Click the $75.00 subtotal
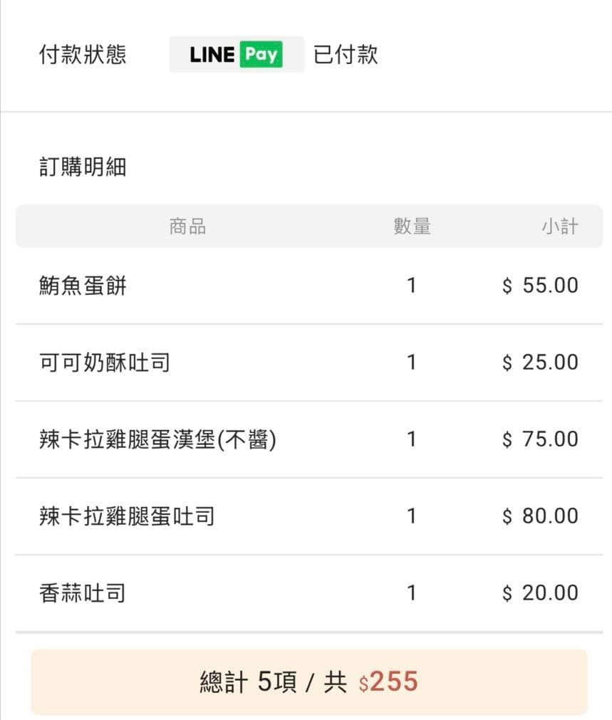 (540, 439)
